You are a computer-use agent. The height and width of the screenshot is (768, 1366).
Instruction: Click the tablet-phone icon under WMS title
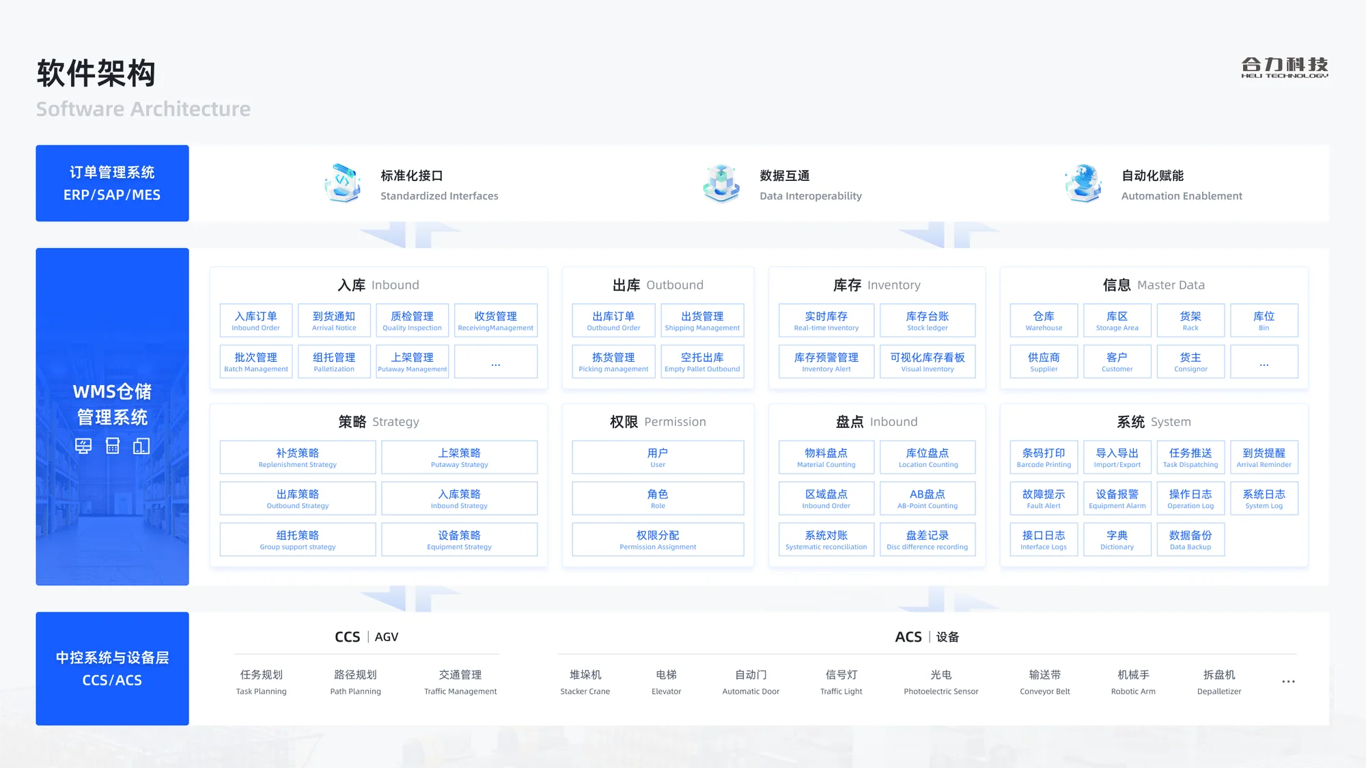(x=141, y=446)
